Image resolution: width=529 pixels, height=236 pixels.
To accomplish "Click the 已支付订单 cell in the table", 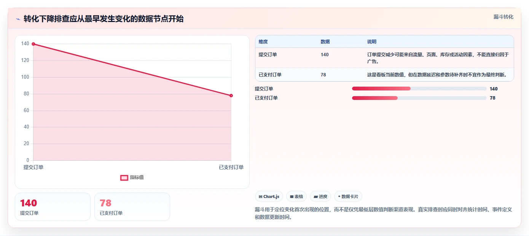I will tap(270, 75).
